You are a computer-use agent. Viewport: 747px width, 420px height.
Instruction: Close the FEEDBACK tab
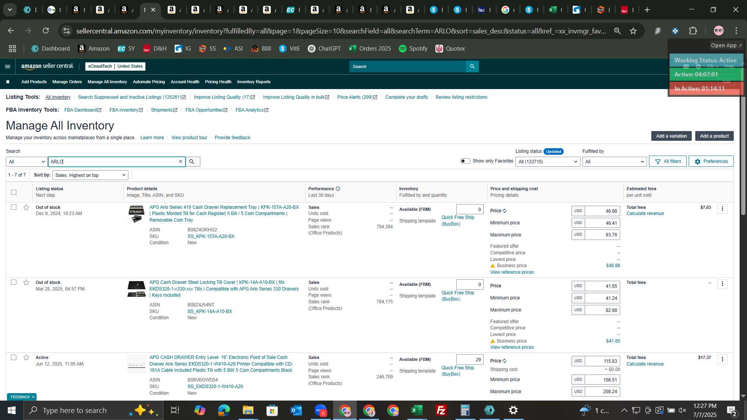click(33, 397)
